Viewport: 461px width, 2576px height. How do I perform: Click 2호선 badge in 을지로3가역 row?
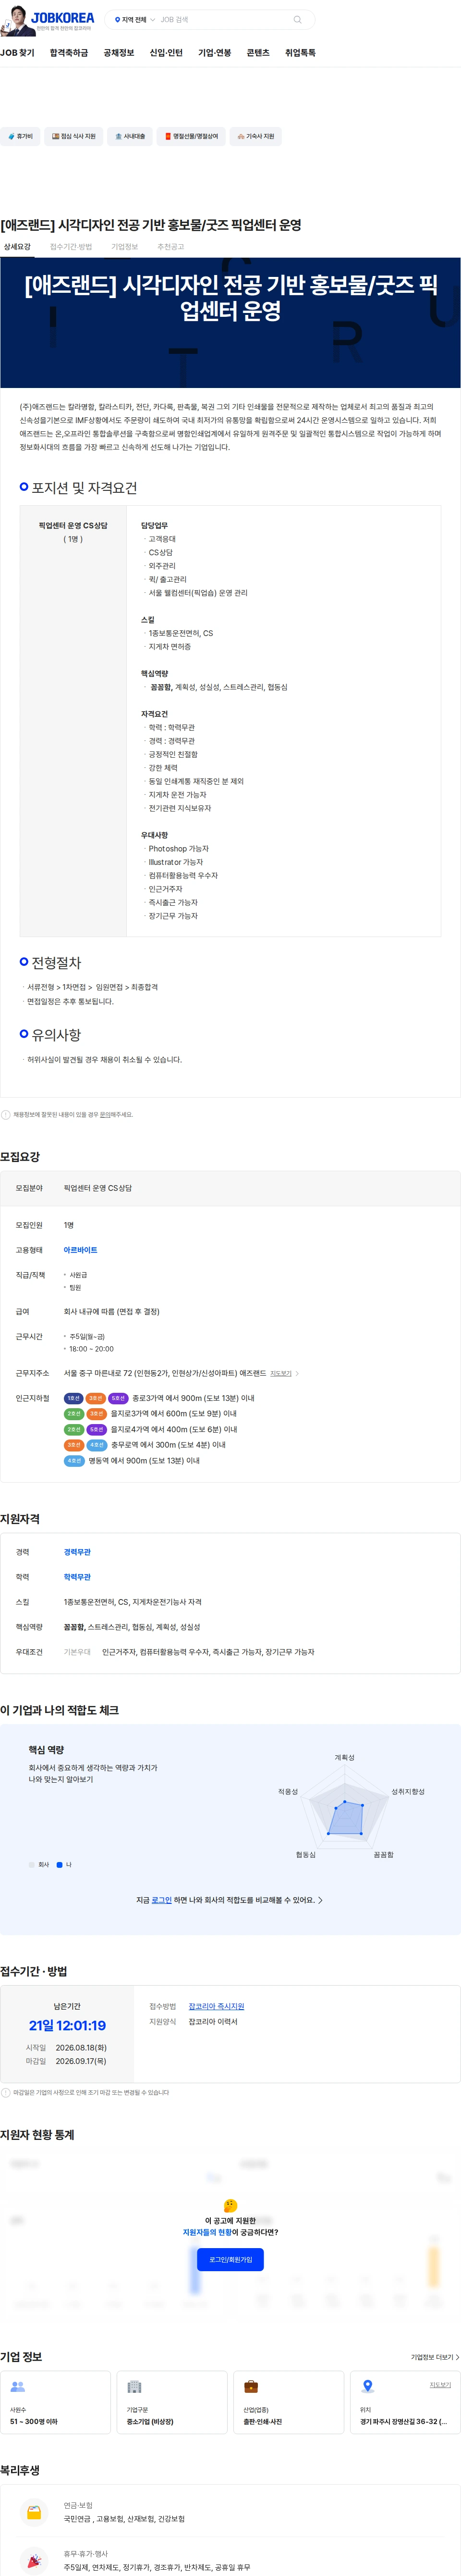point(74,1414)
